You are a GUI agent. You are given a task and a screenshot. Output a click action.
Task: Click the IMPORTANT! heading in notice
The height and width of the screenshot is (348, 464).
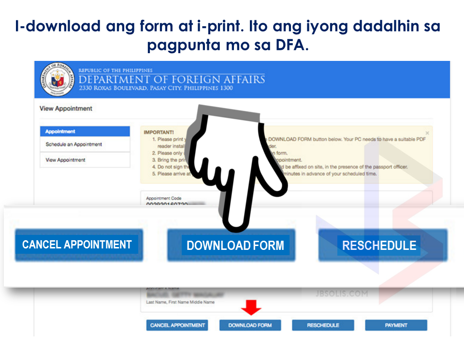159,132
